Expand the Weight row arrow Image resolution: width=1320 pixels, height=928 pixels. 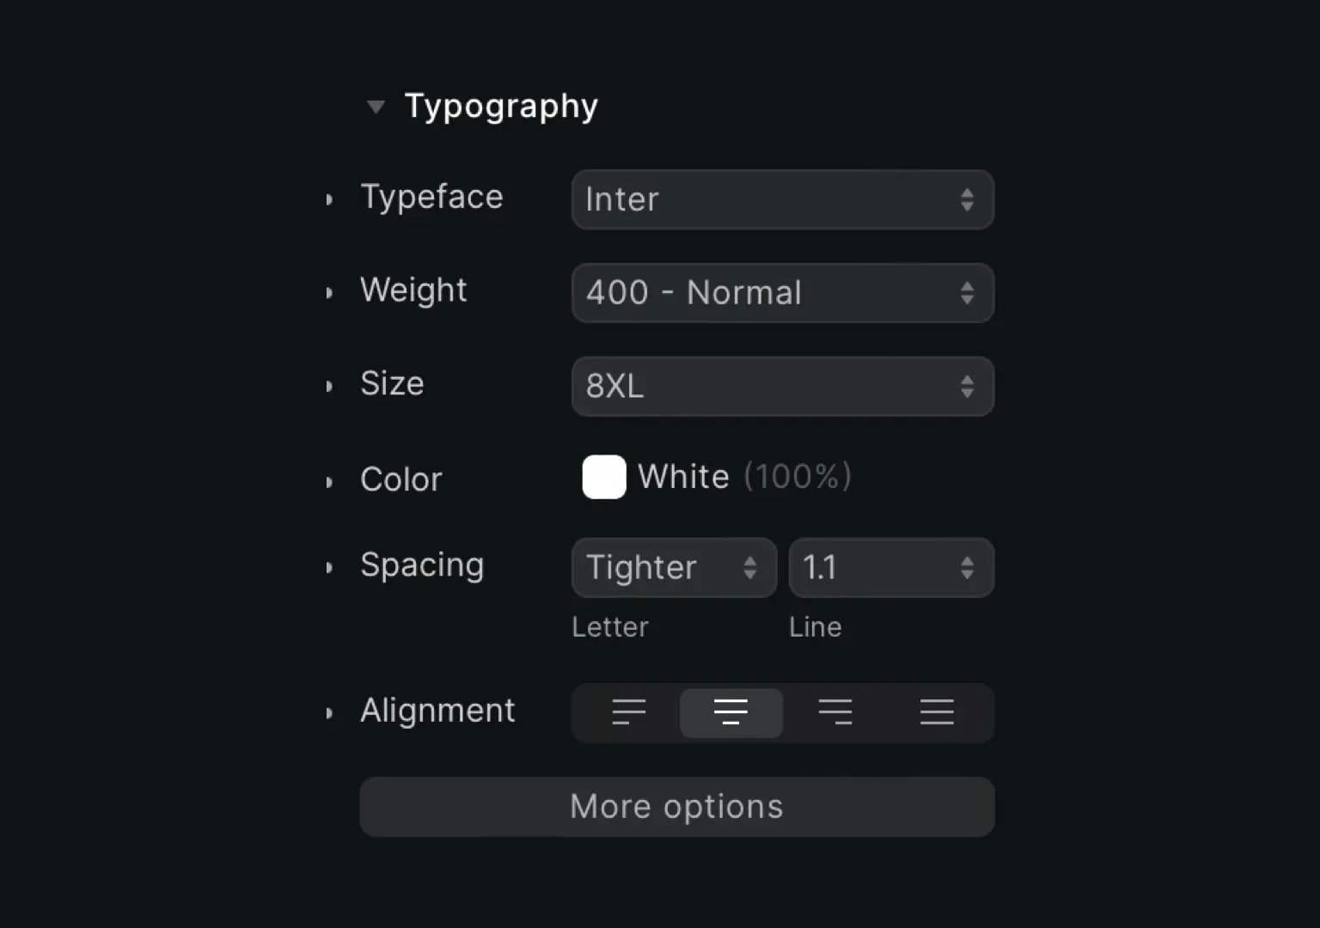[329, 293]
